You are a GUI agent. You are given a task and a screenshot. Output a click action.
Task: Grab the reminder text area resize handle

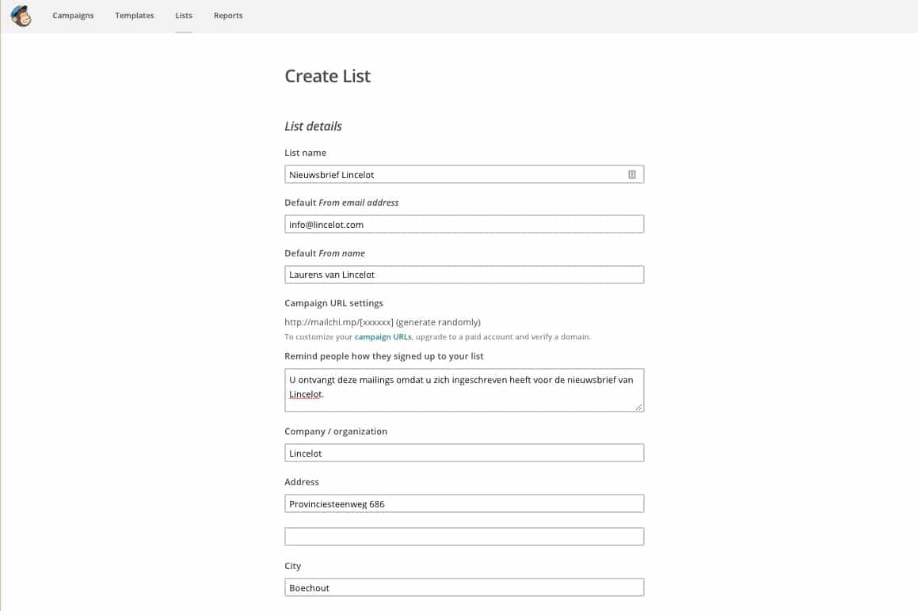point(638,407)
